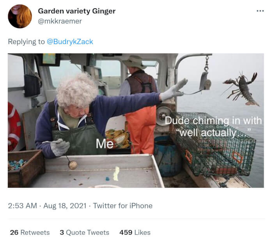View the 26 Retweets list
The width and height of the screenshot is (273, 245).
(30, 233)
